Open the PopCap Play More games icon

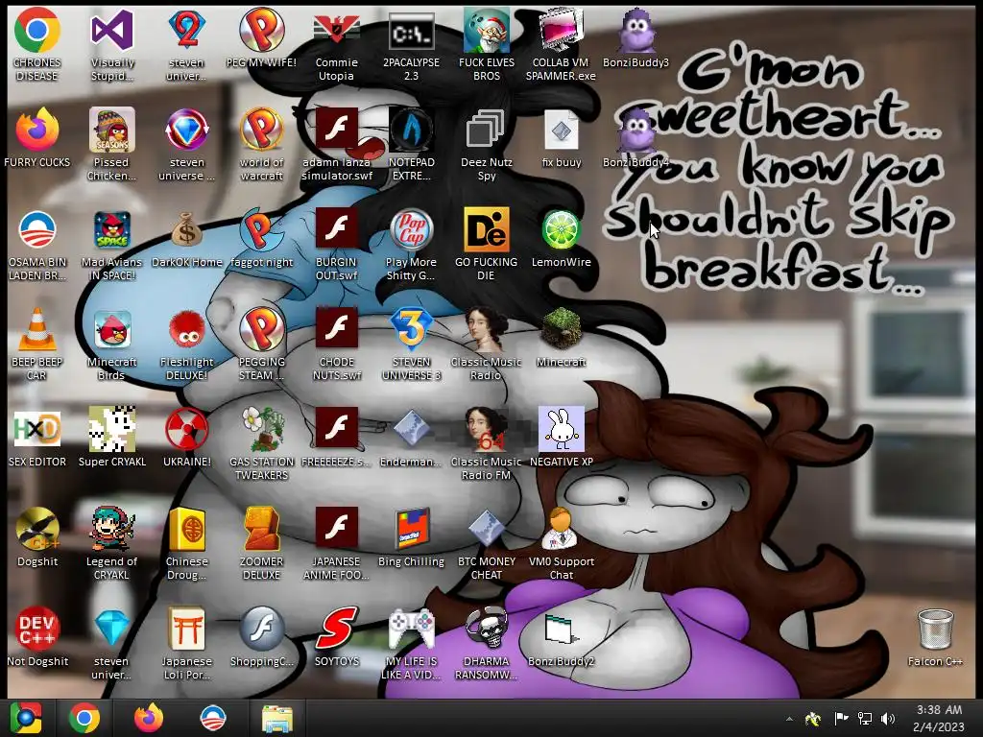(x=411, y=229)
